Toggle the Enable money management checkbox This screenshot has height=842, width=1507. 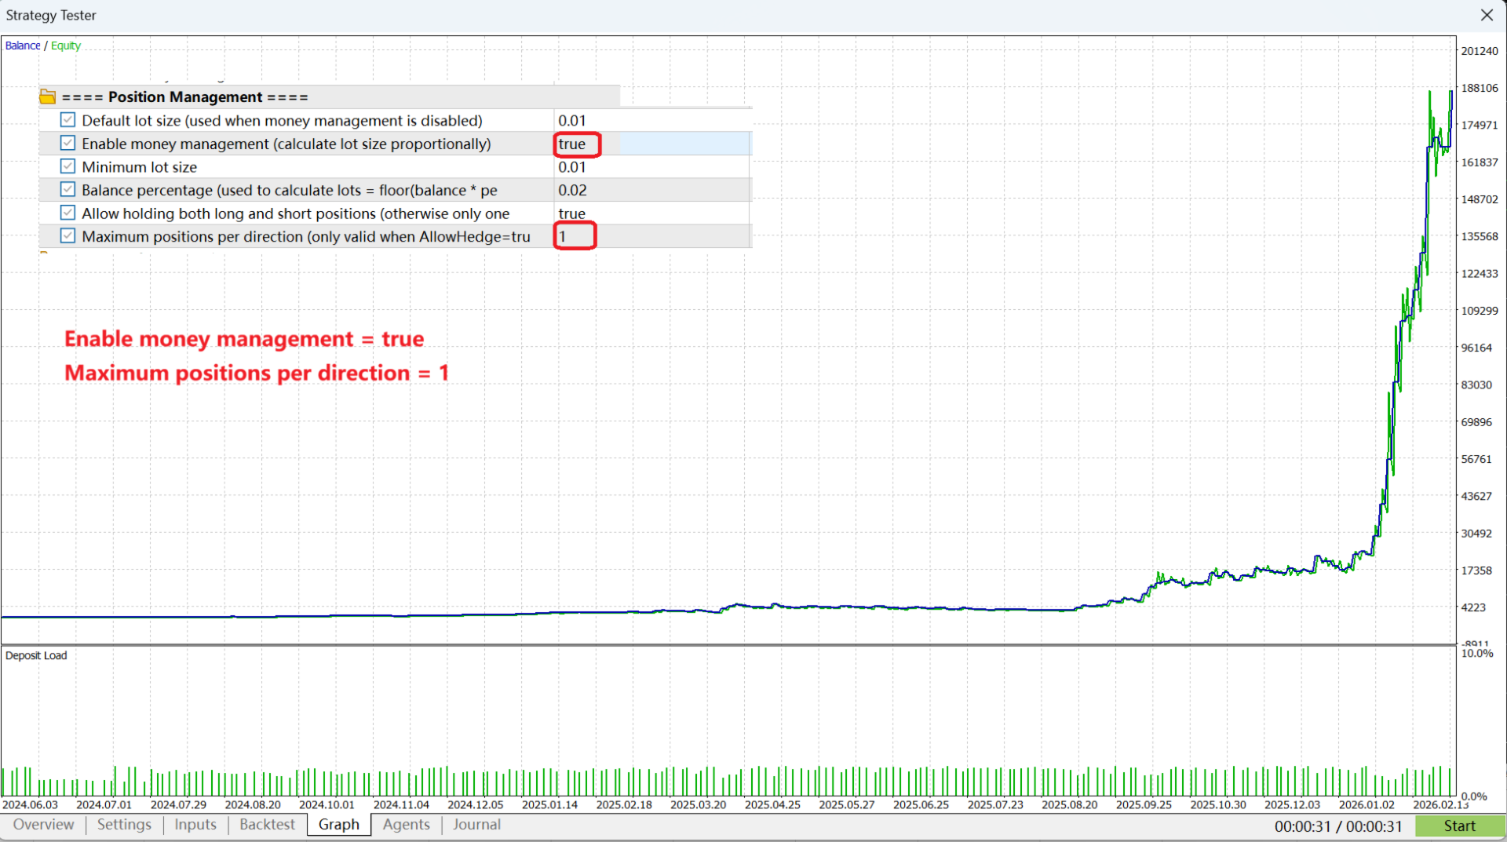pos(68,143)
